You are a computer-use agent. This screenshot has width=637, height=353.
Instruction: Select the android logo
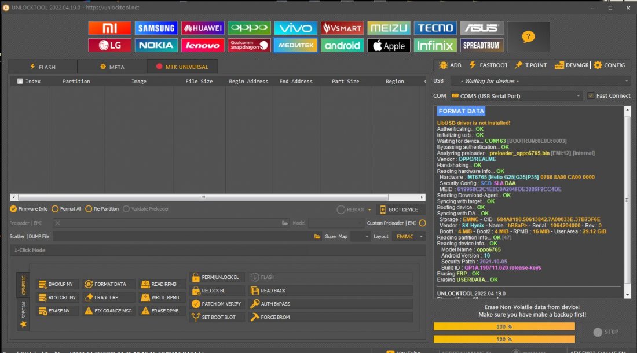[x=342, y=45]
